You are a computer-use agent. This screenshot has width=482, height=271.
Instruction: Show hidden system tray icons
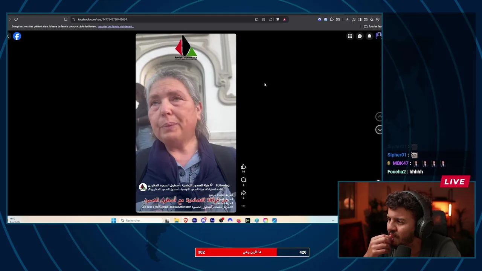point(333,220)
